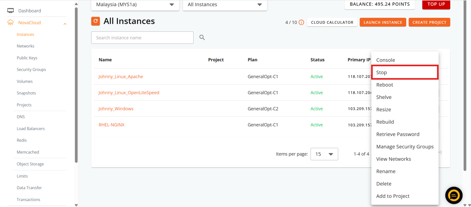The image size is (471, 207).
Task: Click the orange refresh icon beside All Instances
Action: tap(96, 21)
